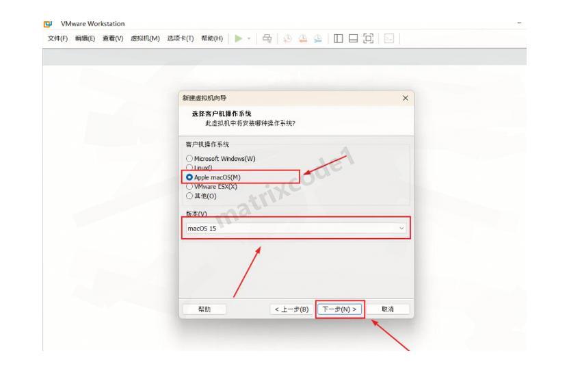Open the 文件(F) menu
The height and width of the screenshot is (373, 569).
click(57, 38)
